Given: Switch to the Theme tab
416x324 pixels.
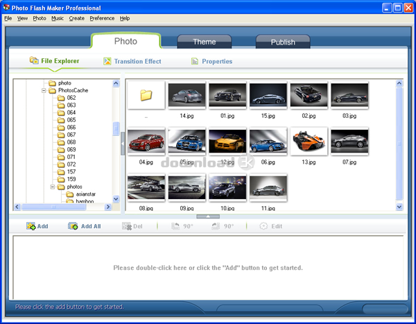Looking at the screenshot, I should (205, 42).
